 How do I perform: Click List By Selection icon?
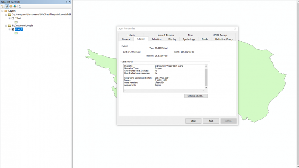(x=15, y=6)
